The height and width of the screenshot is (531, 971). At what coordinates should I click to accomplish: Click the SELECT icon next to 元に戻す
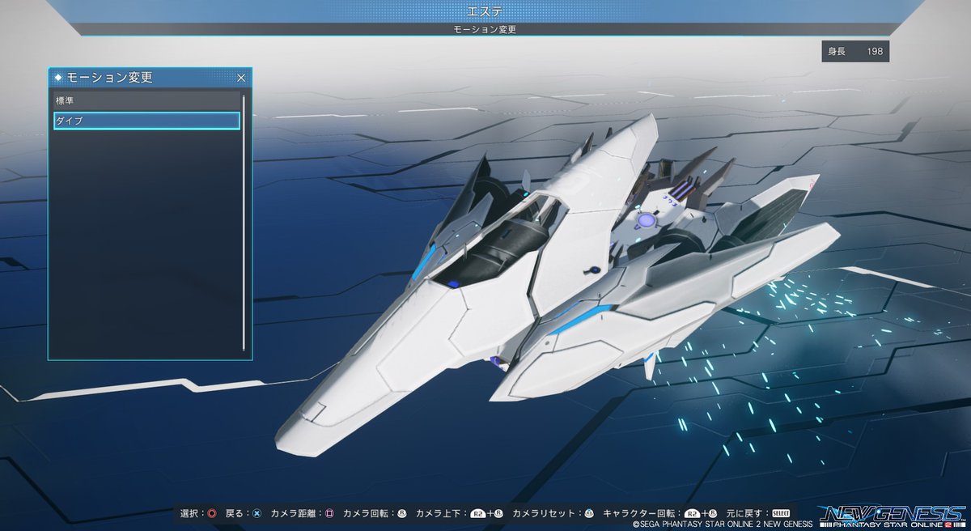point(781,513)
